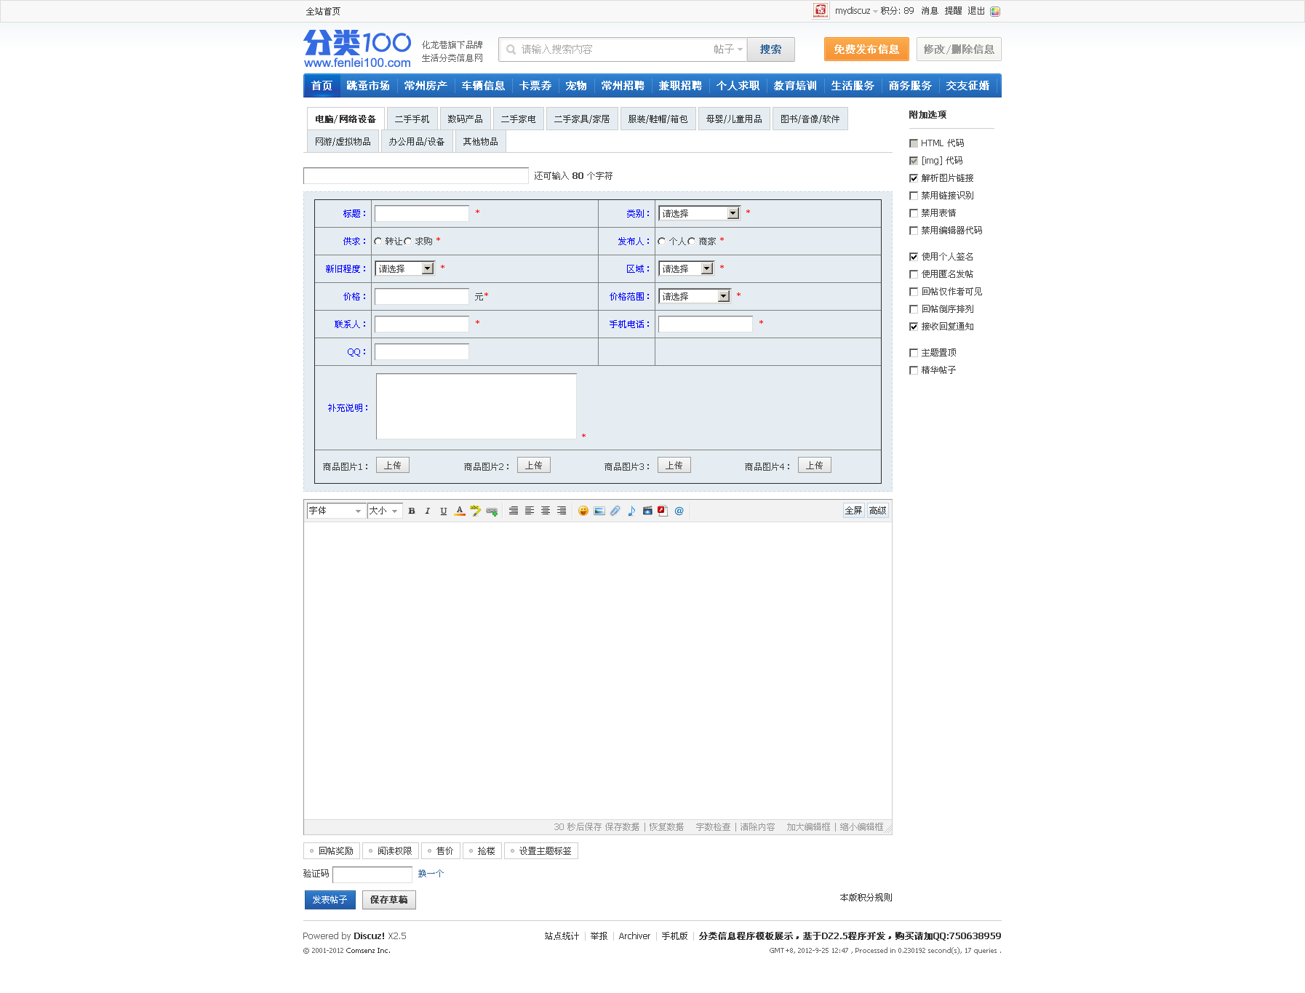
Task: Click the paperclip attachment icon
Action: point(615,511)
